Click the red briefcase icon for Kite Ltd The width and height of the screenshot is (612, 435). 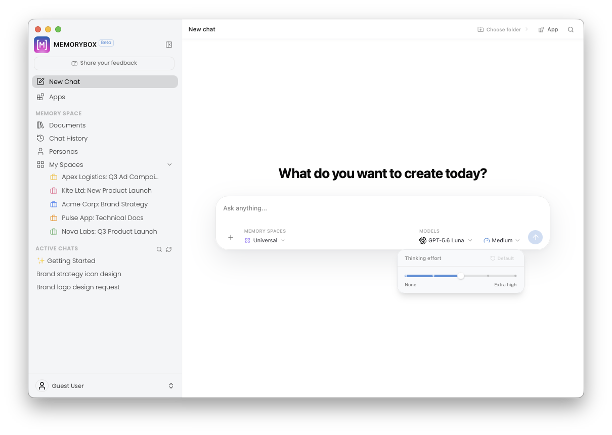54,191
